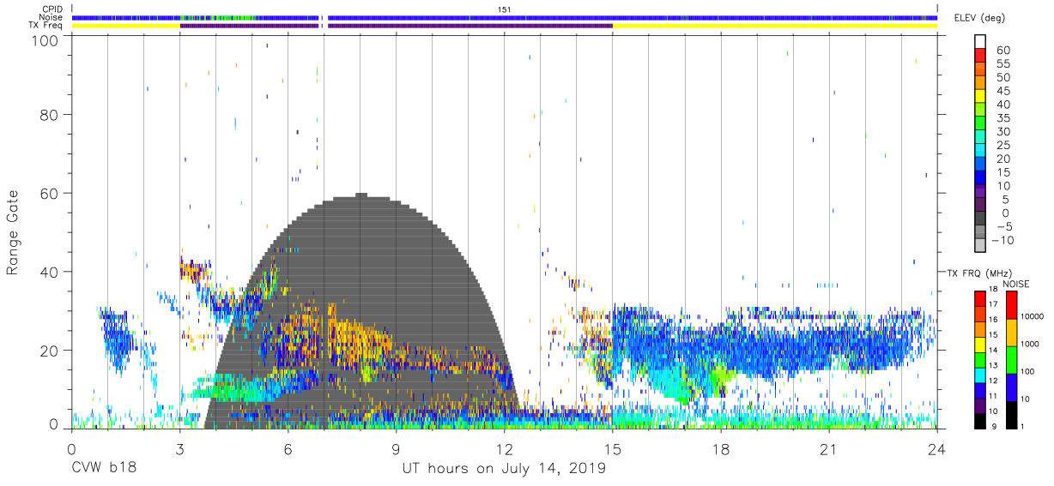1054x486 pixels.
Task: Click the "20" tick on Range Gate axis
Action: coord(50,351)
